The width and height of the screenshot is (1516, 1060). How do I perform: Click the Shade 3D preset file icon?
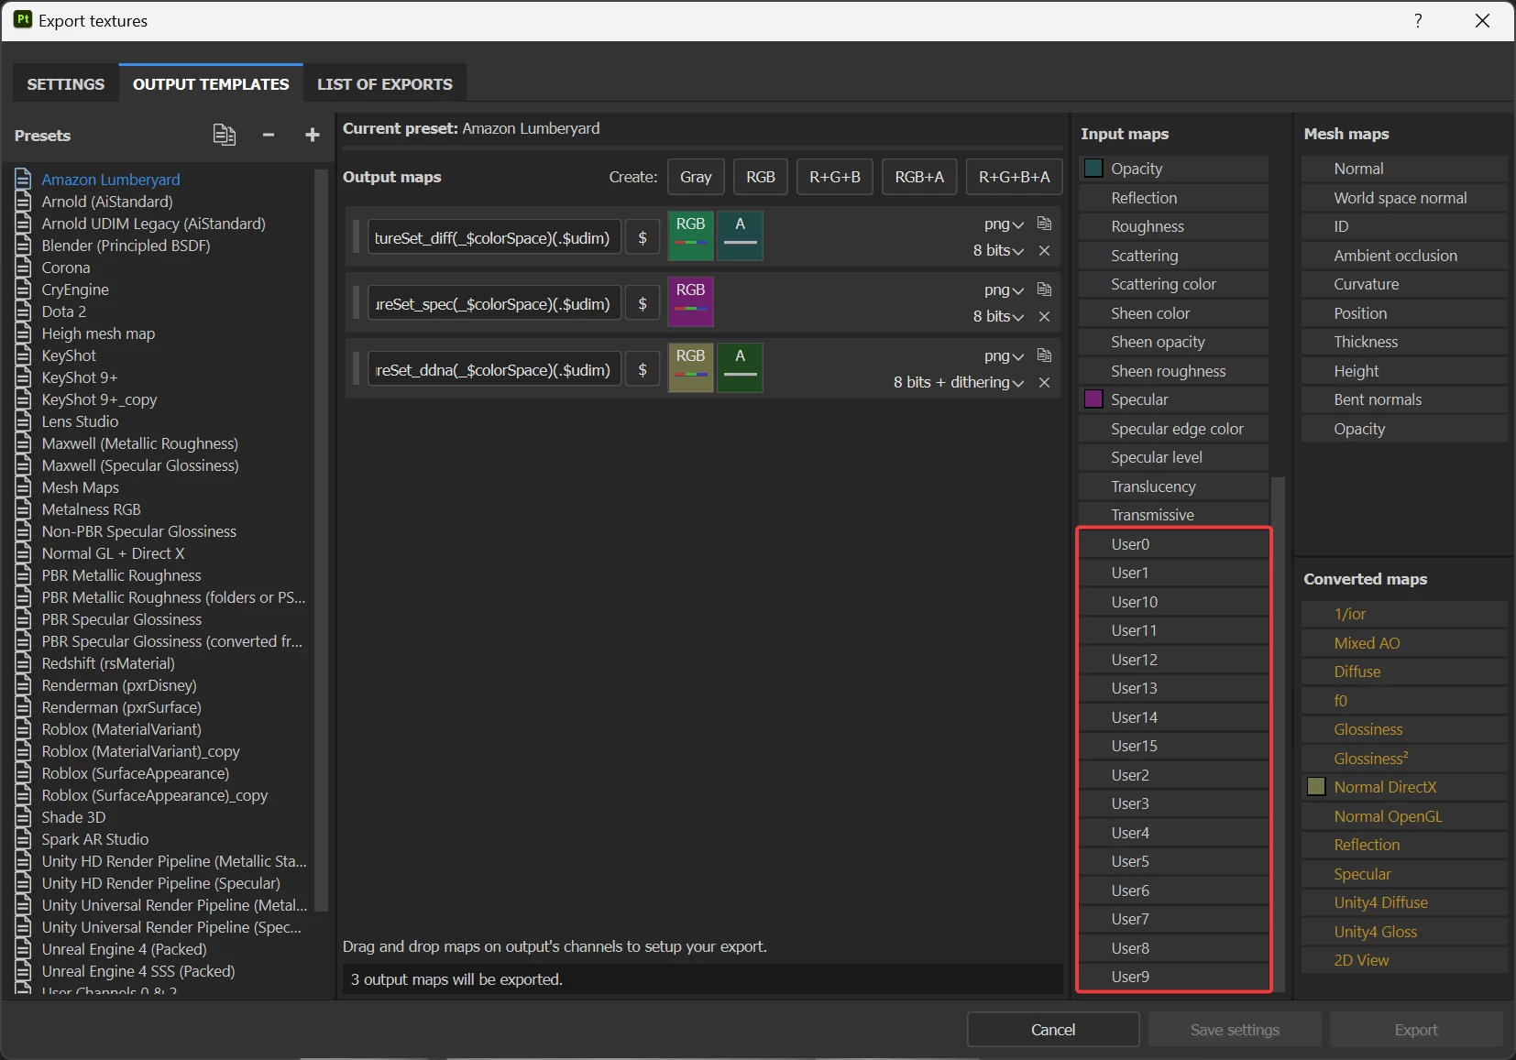(24, 817)
